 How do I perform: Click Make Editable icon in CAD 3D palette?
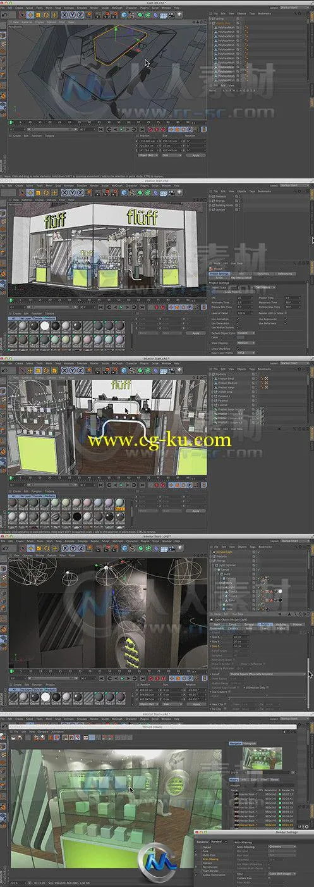click(3, 25)
